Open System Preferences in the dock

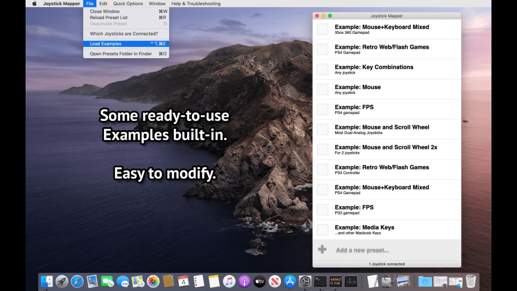coord(305,281)
